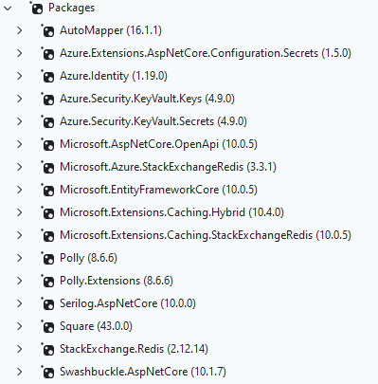Screen dimensions: 378x384
Task: Expand Azure.Extensions.AspNetCore.Configuration.Secrets node
Action: point(20,53)
